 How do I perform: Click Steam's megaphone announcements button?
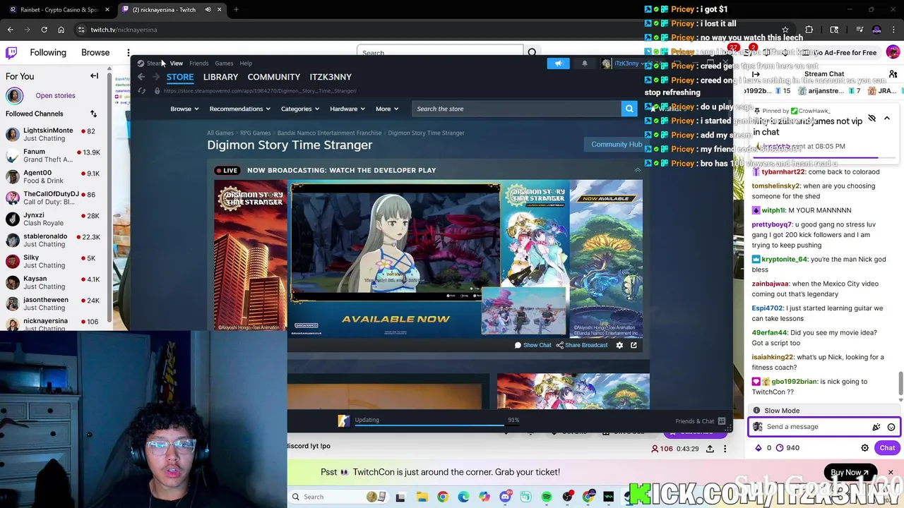pyautogui.click(x=558, y=64)
